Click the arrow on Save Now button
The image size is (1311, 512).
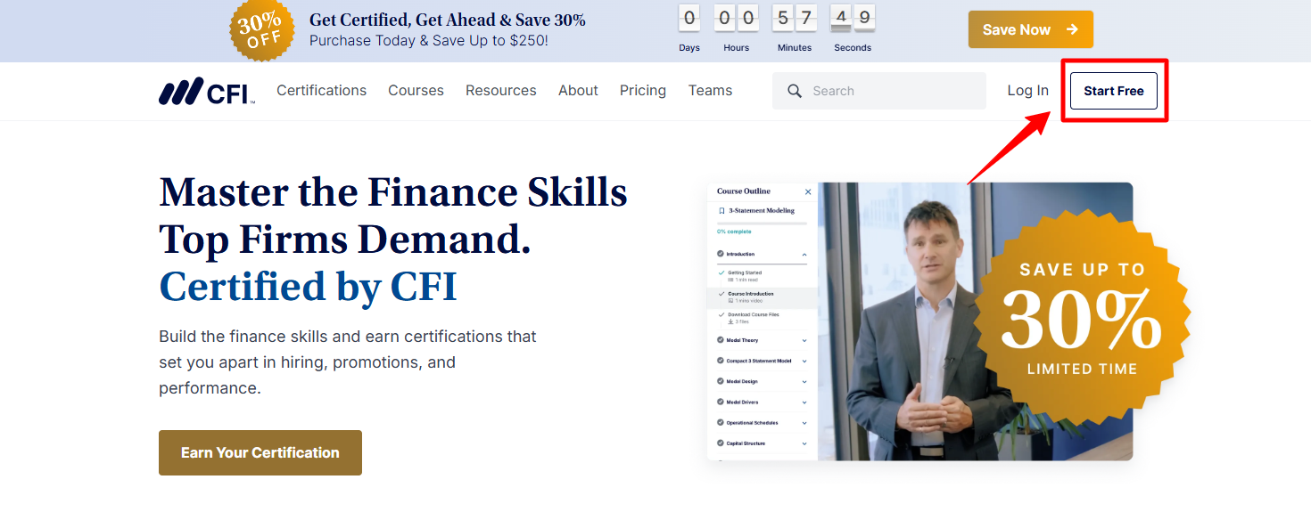(1072, 29)
